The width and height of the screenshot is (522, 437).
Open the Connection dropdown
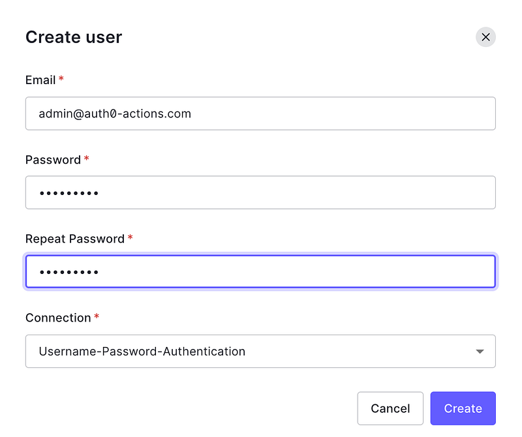[260, 351]
